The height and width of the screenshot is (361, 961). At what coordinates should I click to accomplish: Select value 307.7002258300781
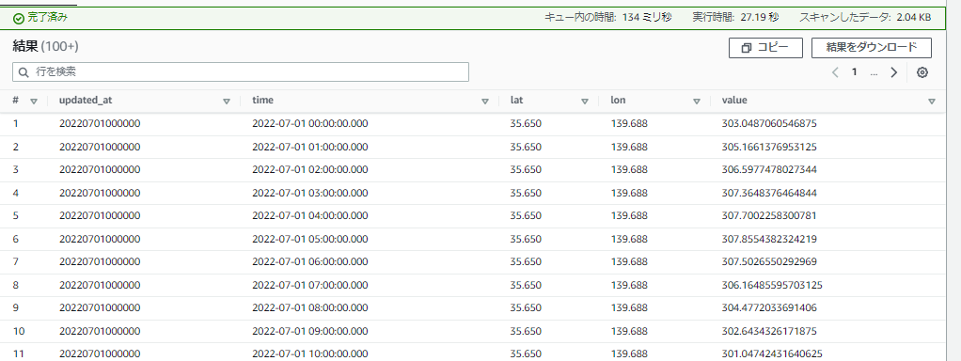tap(769, 215)
